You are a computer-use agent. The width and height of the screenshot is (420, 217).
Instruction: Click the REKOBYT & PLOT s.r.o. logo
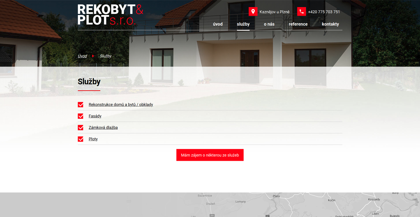(x=110, y=15)
